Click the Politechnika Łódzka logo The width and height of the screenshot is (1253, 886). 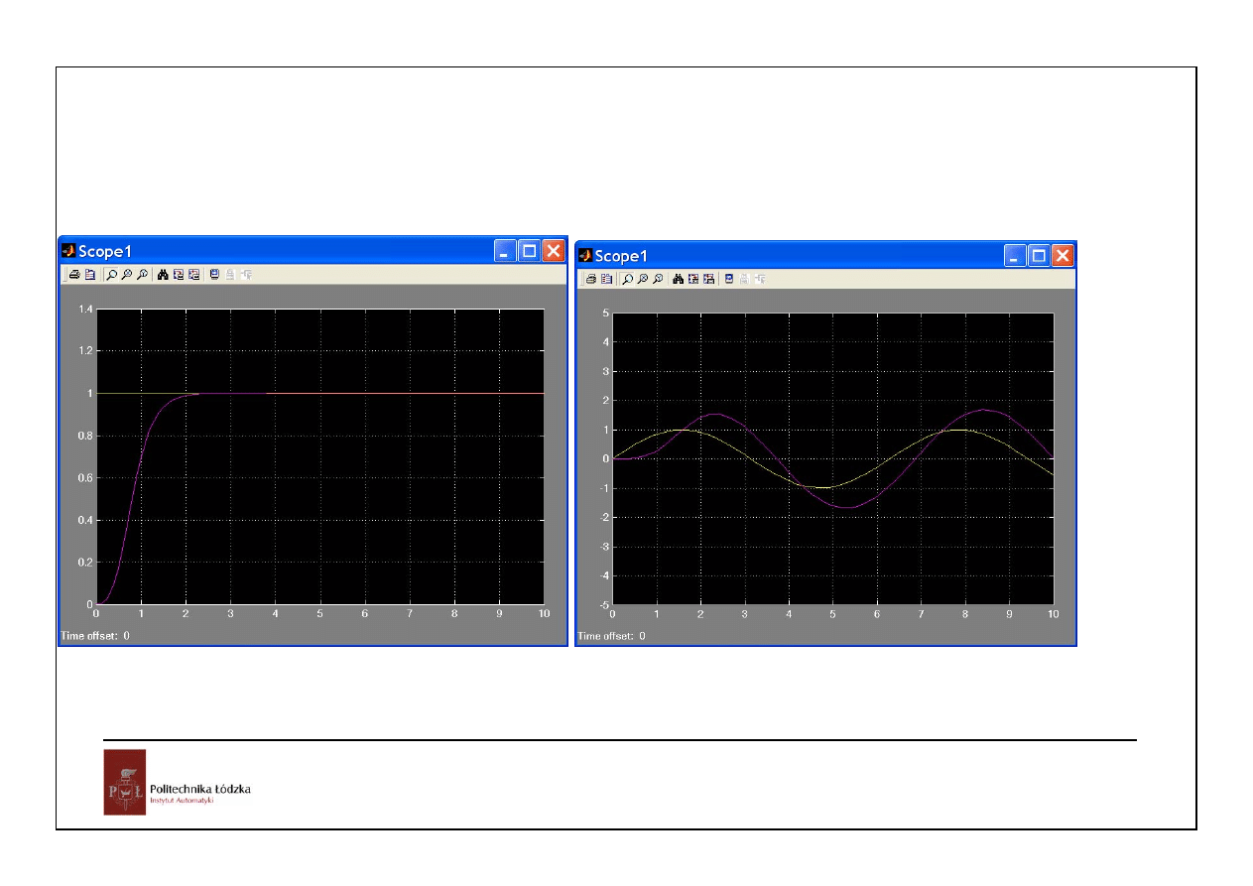[x=124, y=782]
